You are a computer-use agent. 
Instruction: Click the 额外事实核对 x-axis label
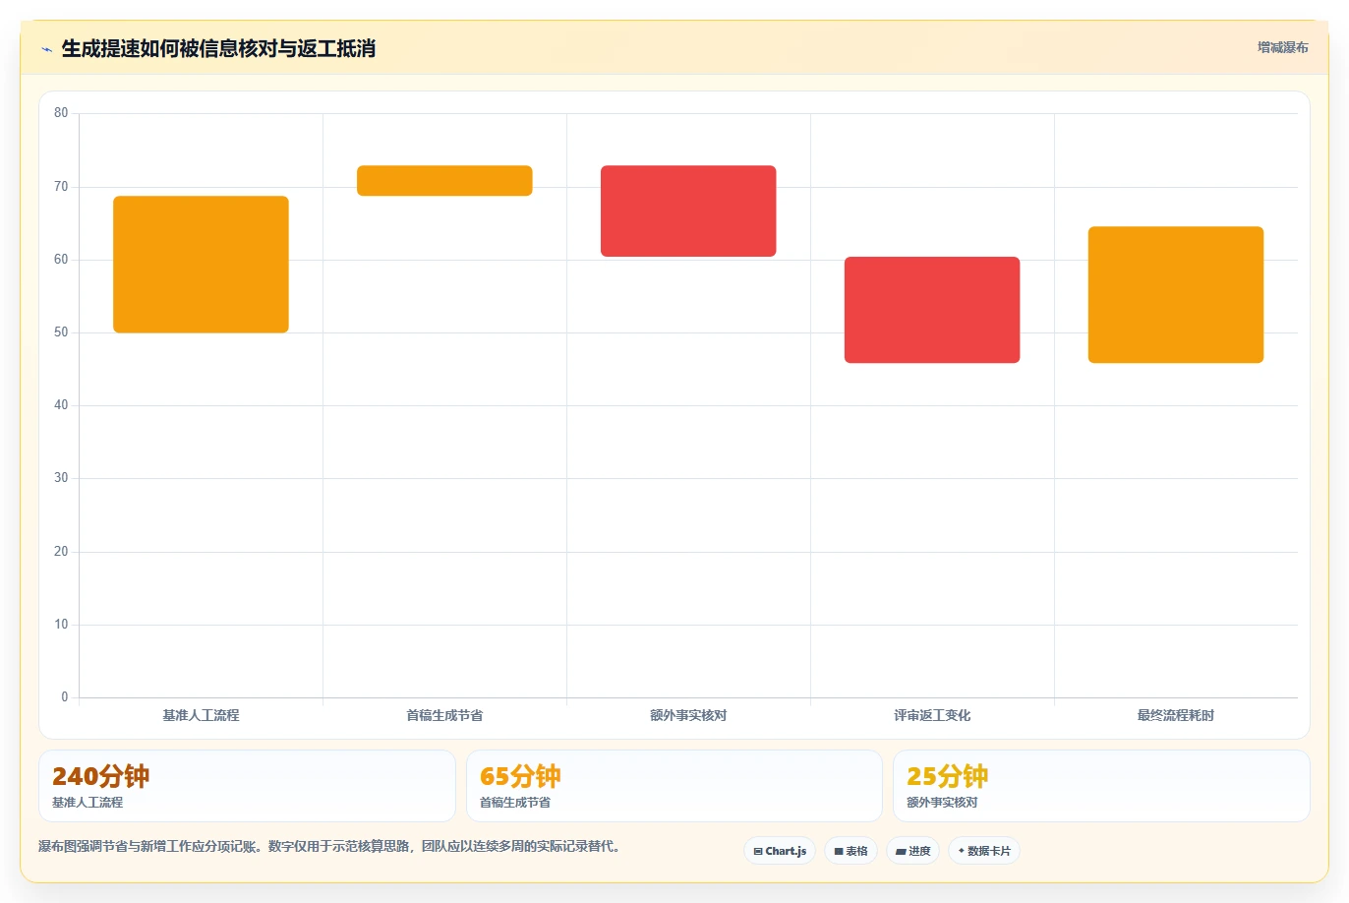pos(688,715)
